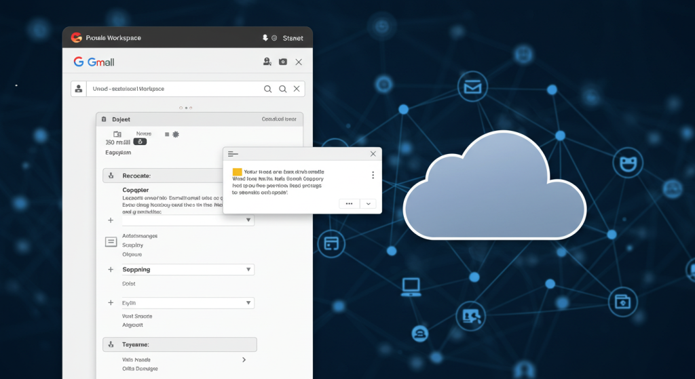Click the Solet text
Screen dimensions: 695x379
(x=128, y=283)
